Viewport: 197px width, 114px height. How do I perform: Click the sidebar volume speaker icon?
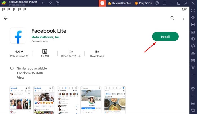coord(193,17)
